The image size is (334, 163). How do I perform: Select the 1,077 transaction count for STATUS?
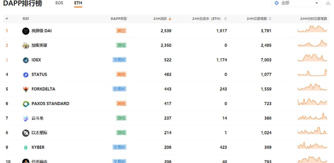tap(266, 74)
